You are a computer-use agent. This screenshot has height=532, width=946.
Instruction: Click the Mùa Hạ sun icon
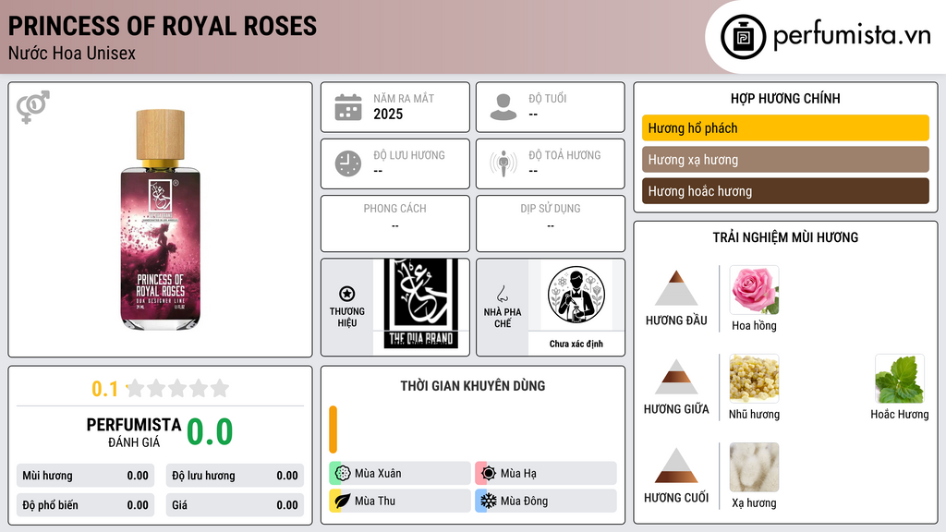(488, 473)
